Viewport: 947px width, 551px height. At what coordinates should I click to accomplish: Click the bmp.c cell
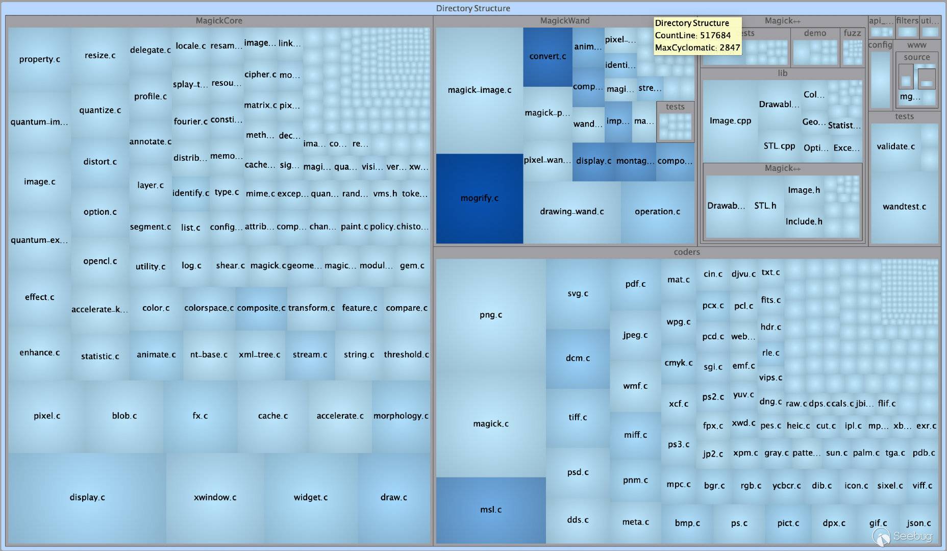pyautogui.click(x=687, y=523)
